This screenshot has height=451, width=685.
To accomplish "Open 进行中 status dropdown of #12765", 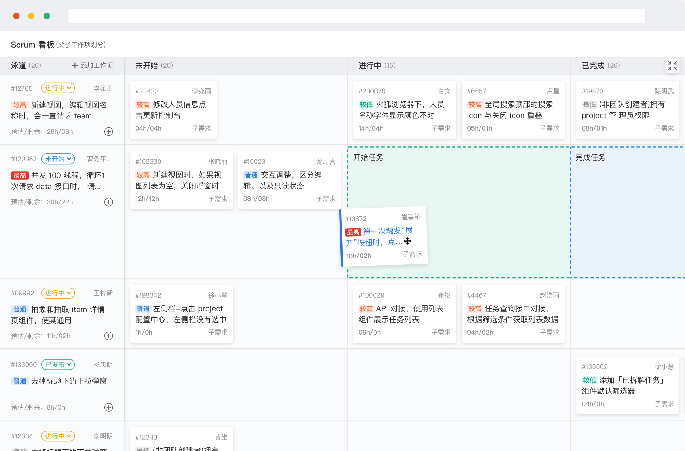I will [58, 88].
